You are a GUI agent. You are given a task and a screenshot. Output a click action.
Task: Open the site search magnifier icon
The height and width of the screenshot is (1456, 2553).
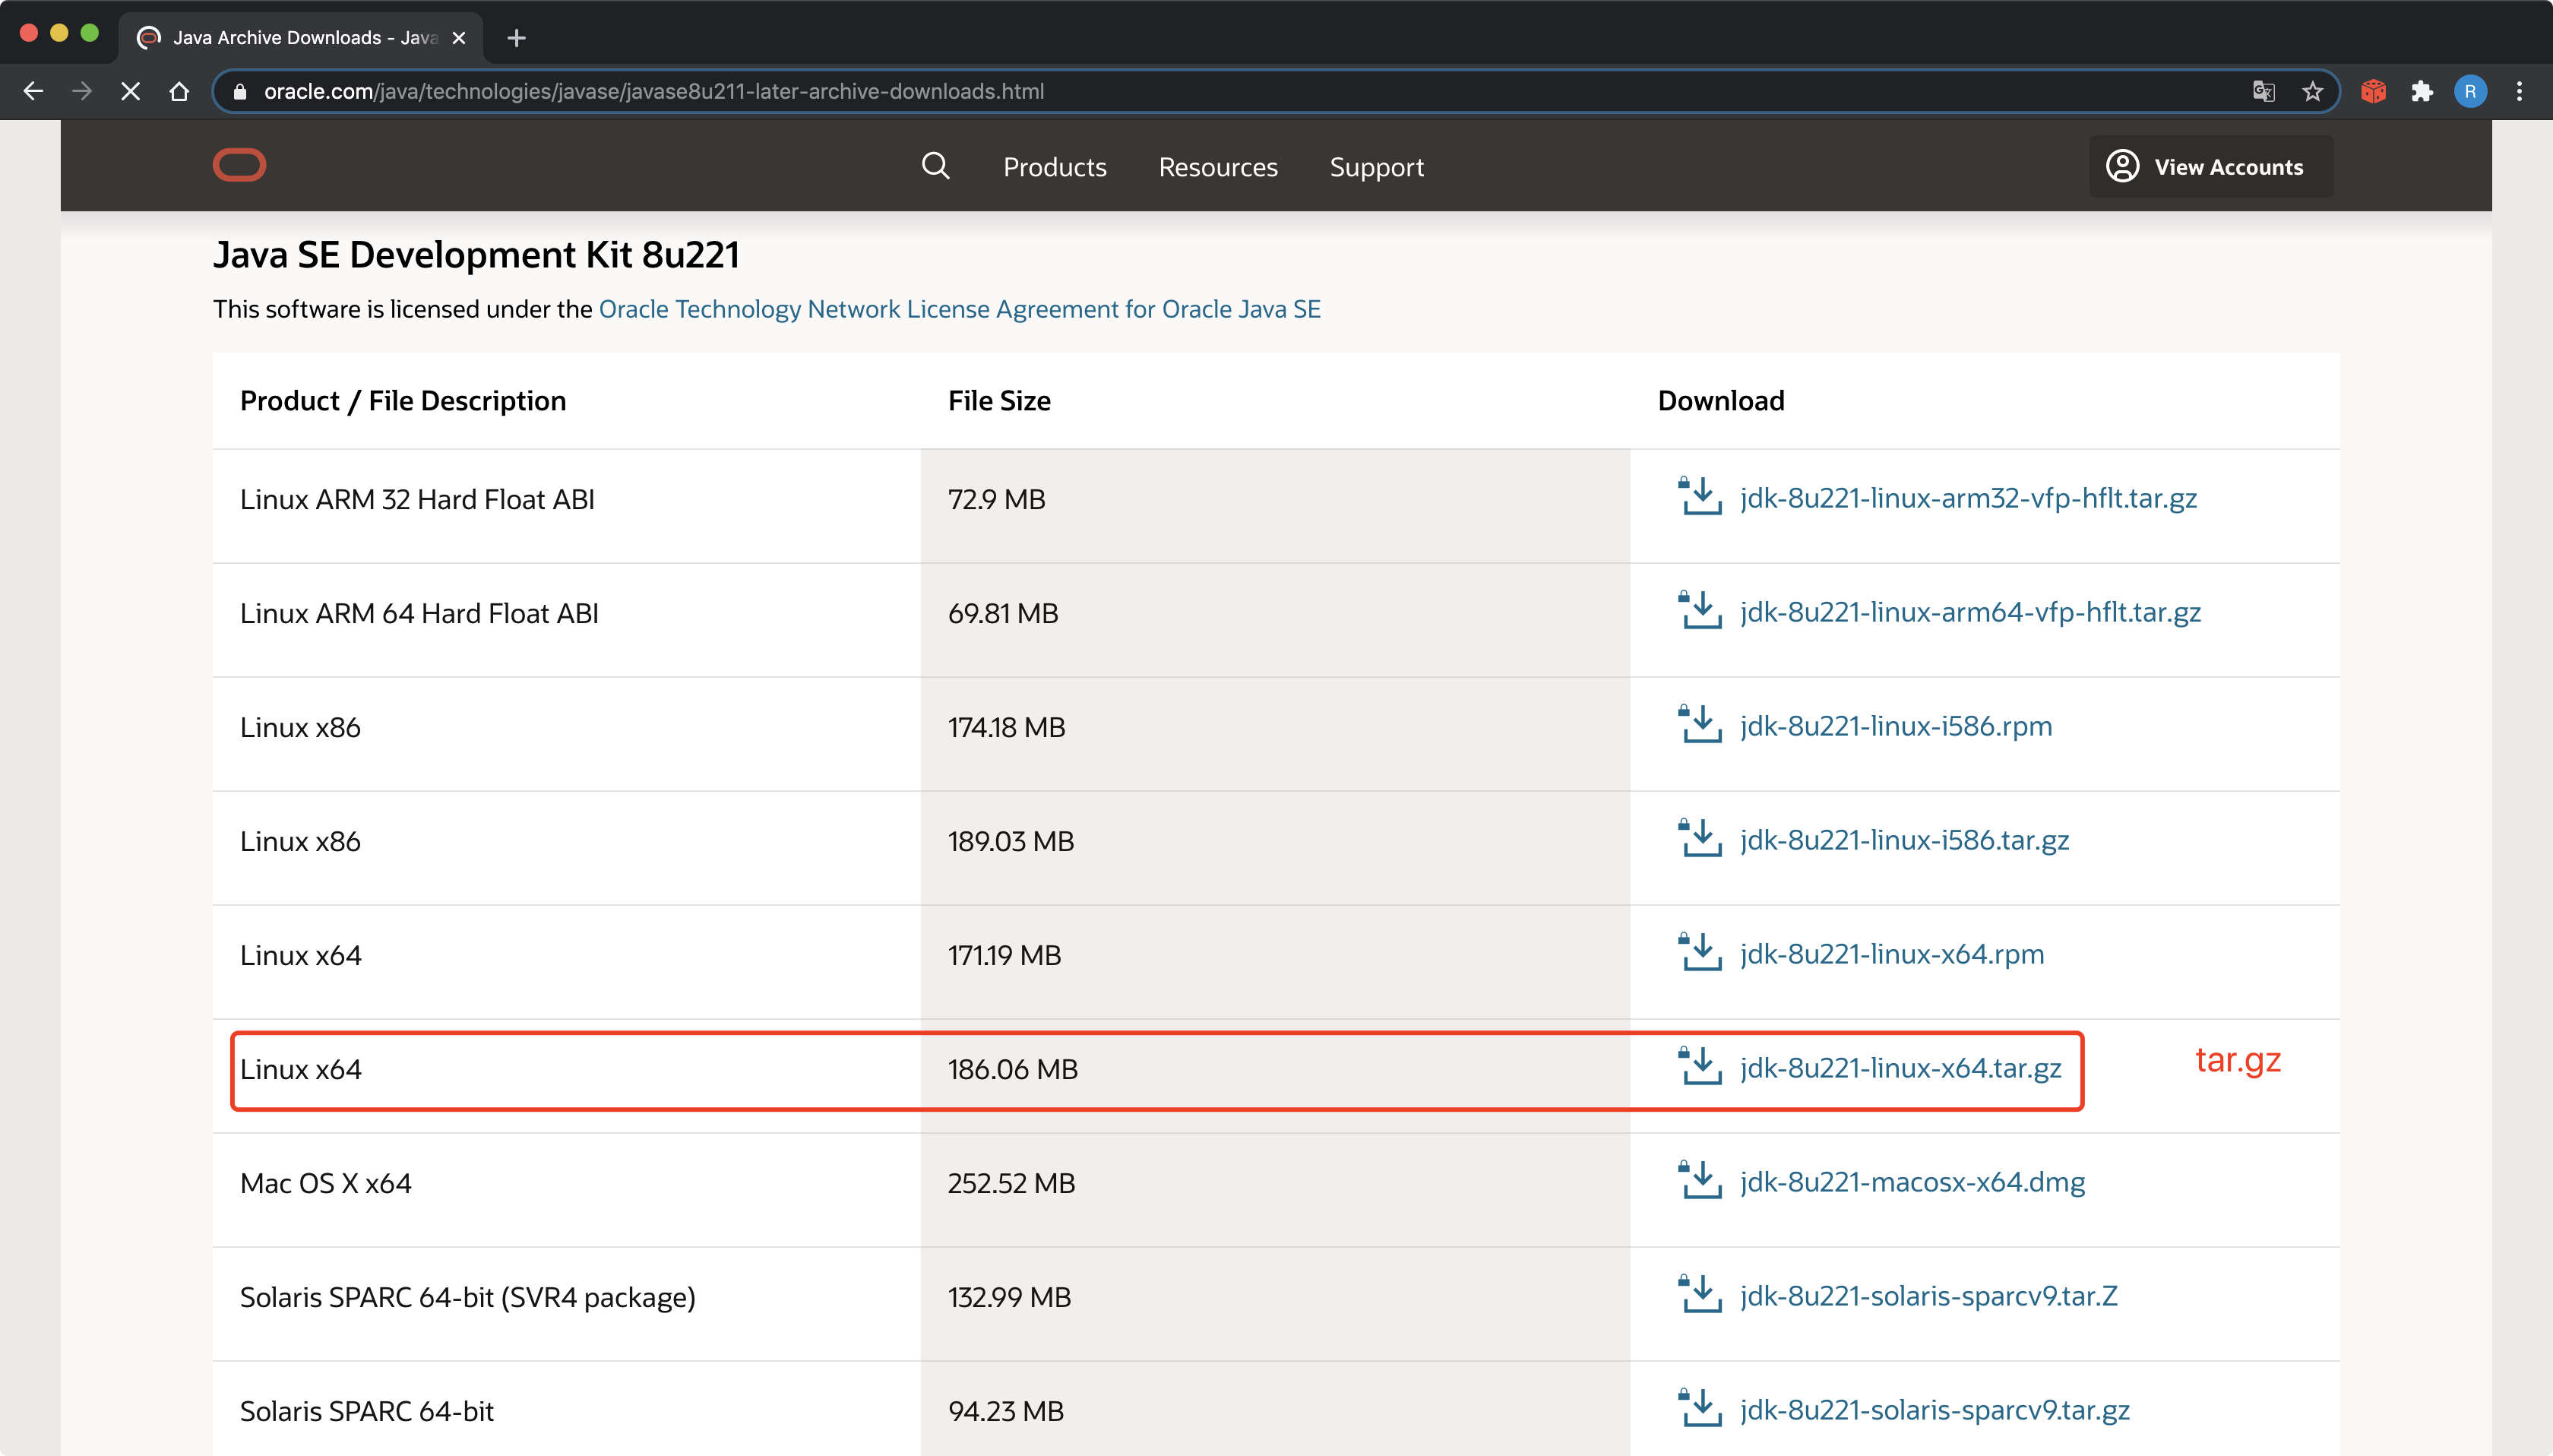(x=935, y=166)
